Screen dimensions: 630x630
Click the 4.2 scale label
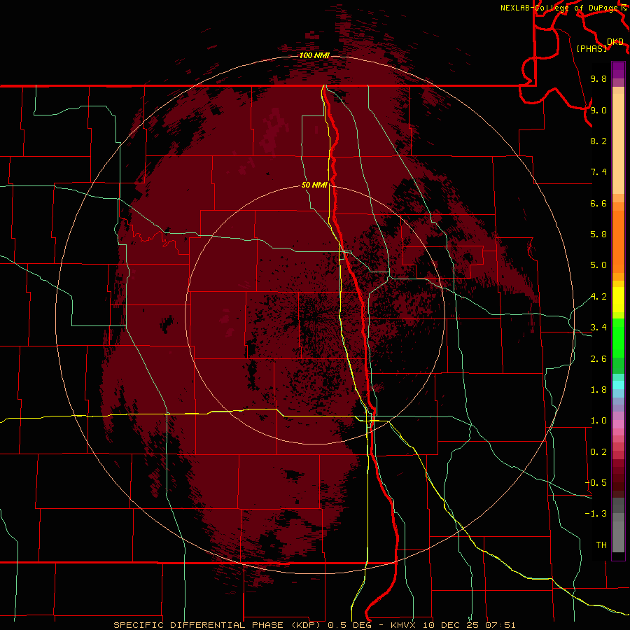coord(598,297)
